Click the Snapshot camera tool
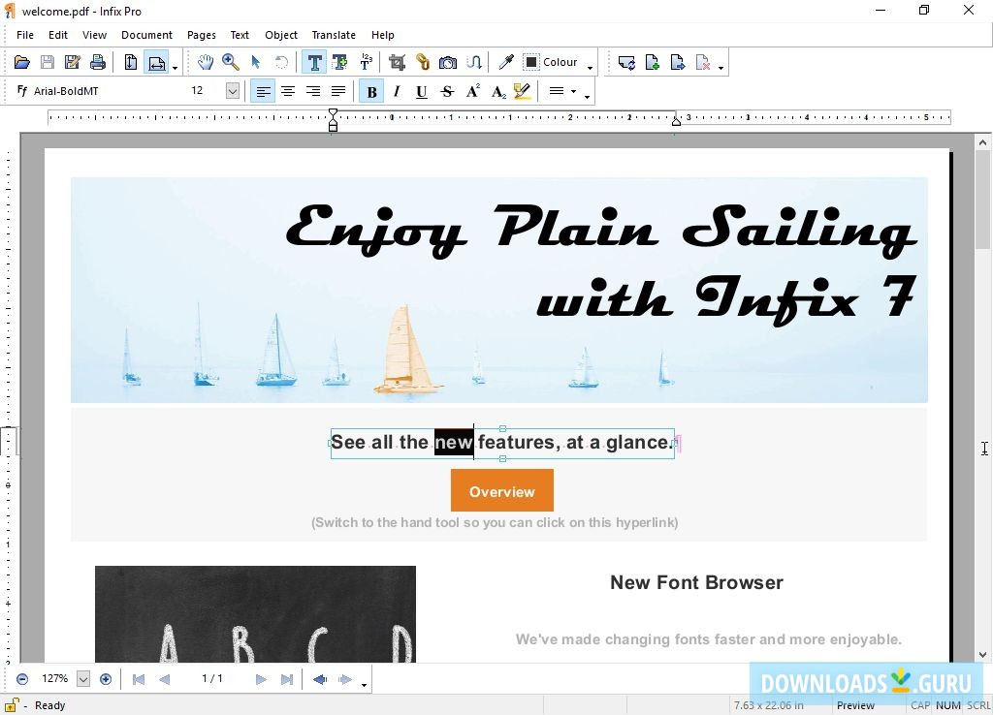Screen dimensions: 993x715 448,62
